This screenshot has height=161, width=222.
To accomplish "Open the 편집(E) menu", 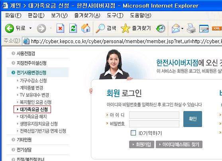I will [x=36, y=15].
